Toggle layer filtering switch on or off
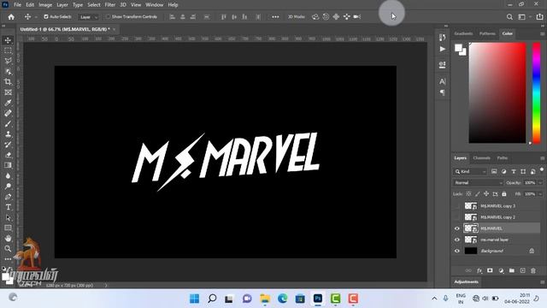547x308 pixels. (x=541, y=169)
